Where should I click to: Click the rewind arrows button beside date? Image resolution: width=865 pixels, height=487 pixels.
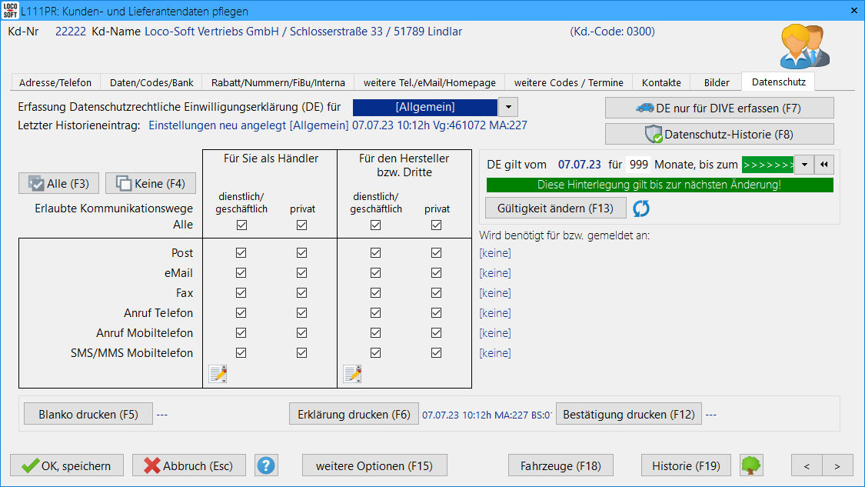point(824,165)
